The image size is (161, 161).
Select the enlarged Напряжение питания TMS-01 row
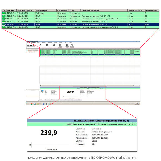coord(80,22)
